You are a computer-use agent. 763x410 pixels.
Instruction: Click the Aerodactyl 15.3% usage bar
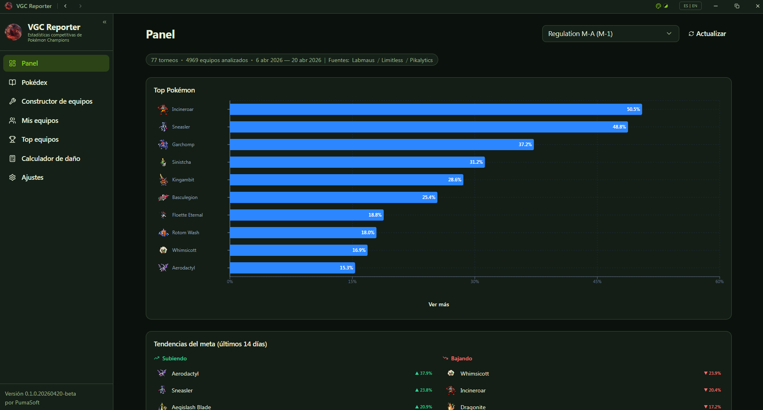292,268
